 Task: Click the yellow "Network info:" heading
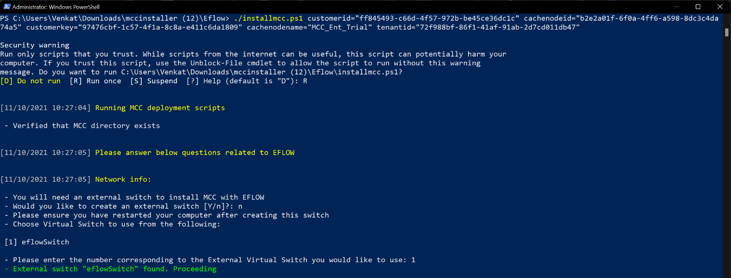click(123, 179)
